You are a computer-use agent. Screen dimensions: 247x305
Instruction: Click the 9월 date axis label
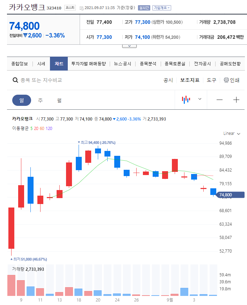point(170,300)
